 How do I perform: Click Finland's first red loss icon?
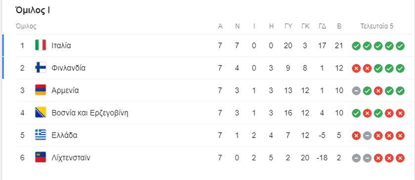point(356,69)
